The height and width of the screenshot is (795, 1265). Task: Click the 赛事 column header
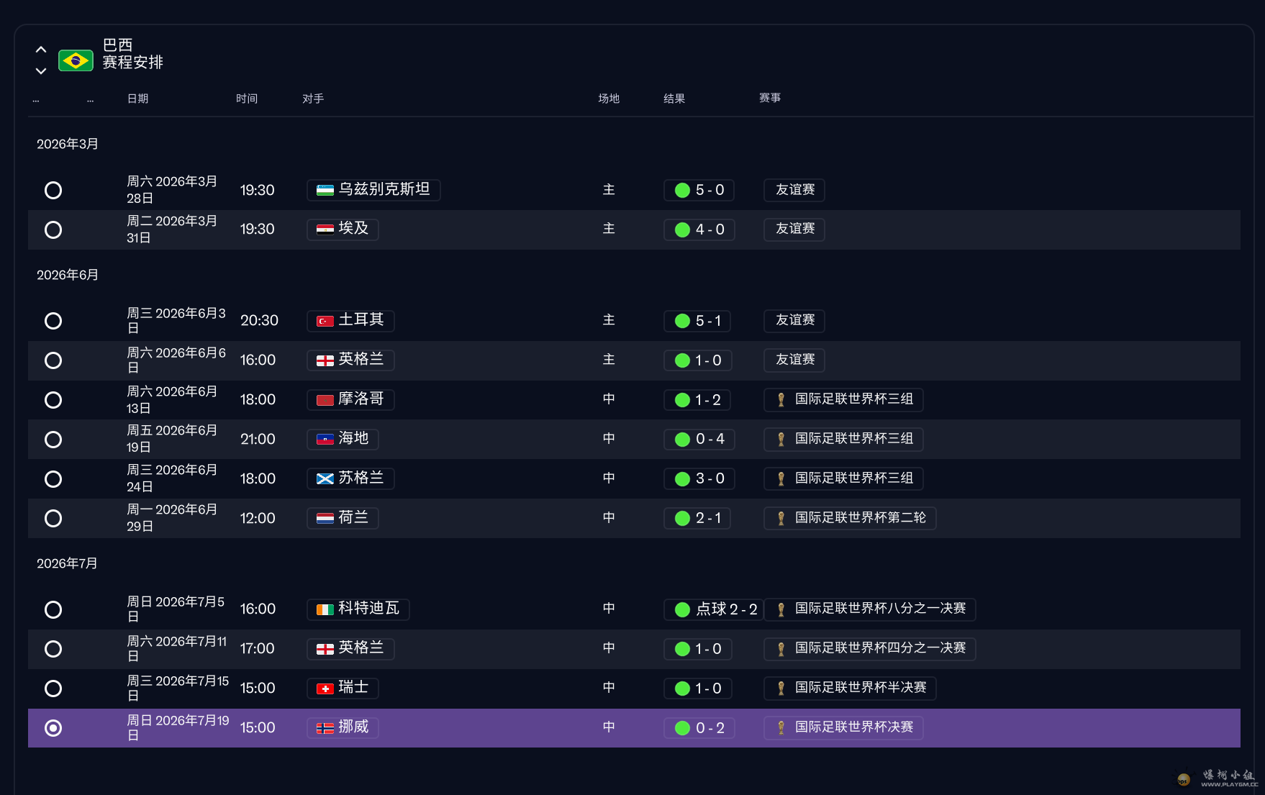pos(770,98)
